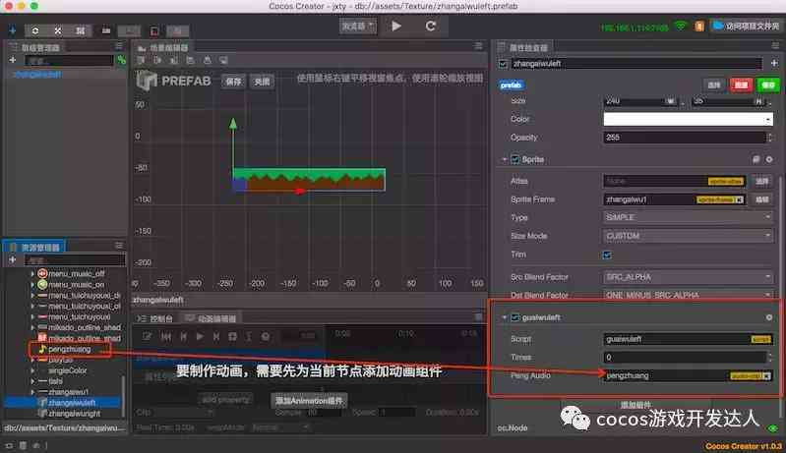Screen dimensions: 786x453
Task: Select the zhangaiwuleft node in hierarchy
Action: (x=38, y=75)
